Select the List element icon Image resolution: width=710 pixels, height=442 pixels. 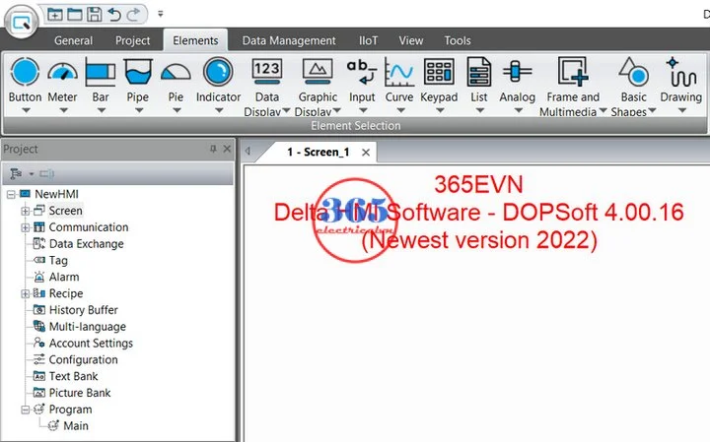[x=478, y=72]
